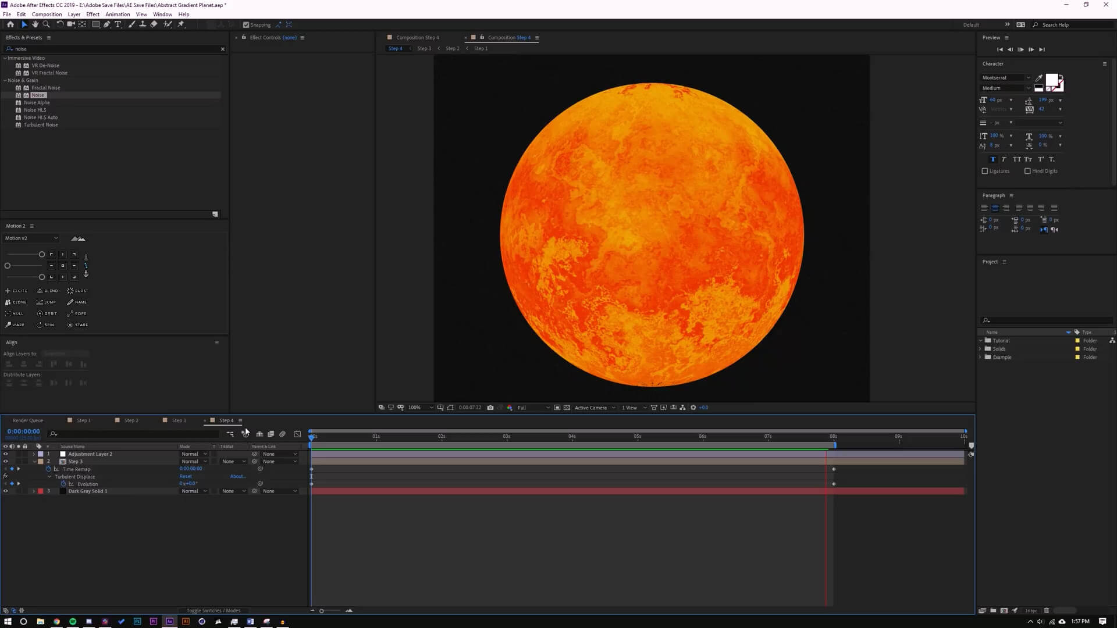Select the Eraser tool
Screen dimensions: 1117x628
[x=154, y=24]
